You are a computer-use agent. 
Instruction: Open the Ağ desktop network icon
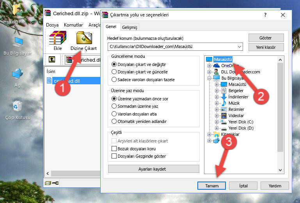coord(18,74)
